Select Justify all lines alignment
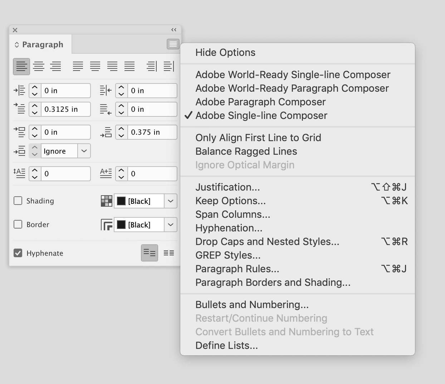This screenshot has height=384, width=445. click(129, 67)
